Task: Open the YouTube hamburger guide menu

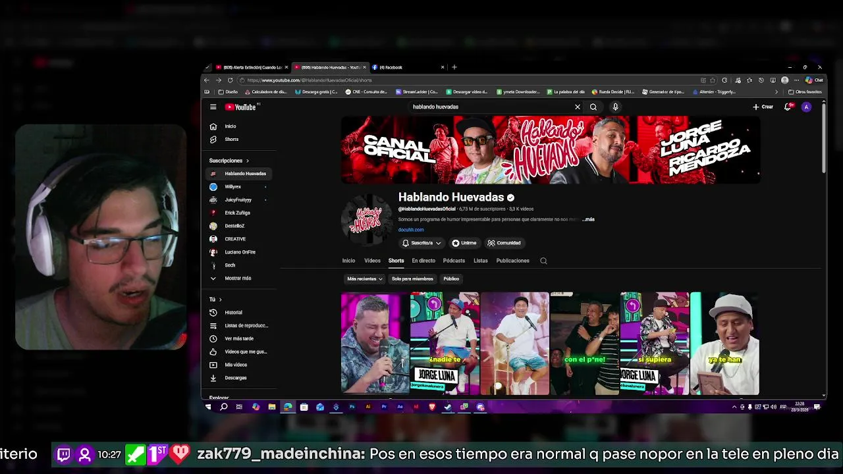Action: pos(213,107)
